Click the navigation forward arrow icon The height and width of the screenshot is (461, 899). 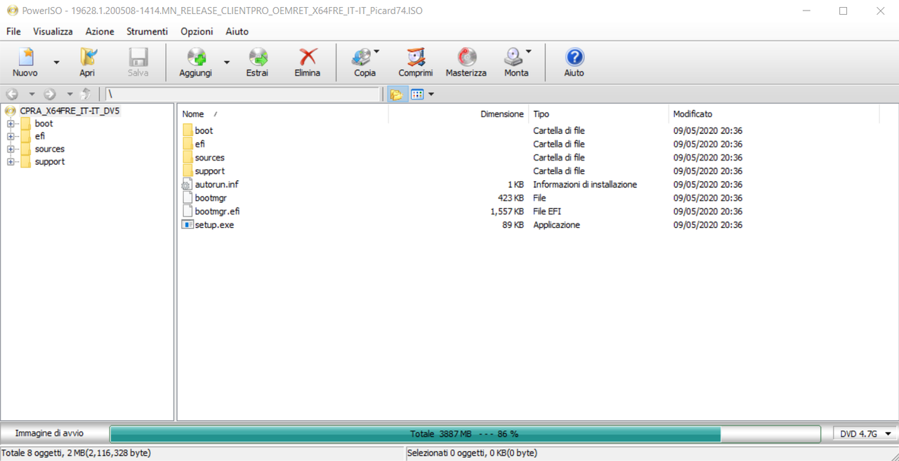[x=50, y=94]
